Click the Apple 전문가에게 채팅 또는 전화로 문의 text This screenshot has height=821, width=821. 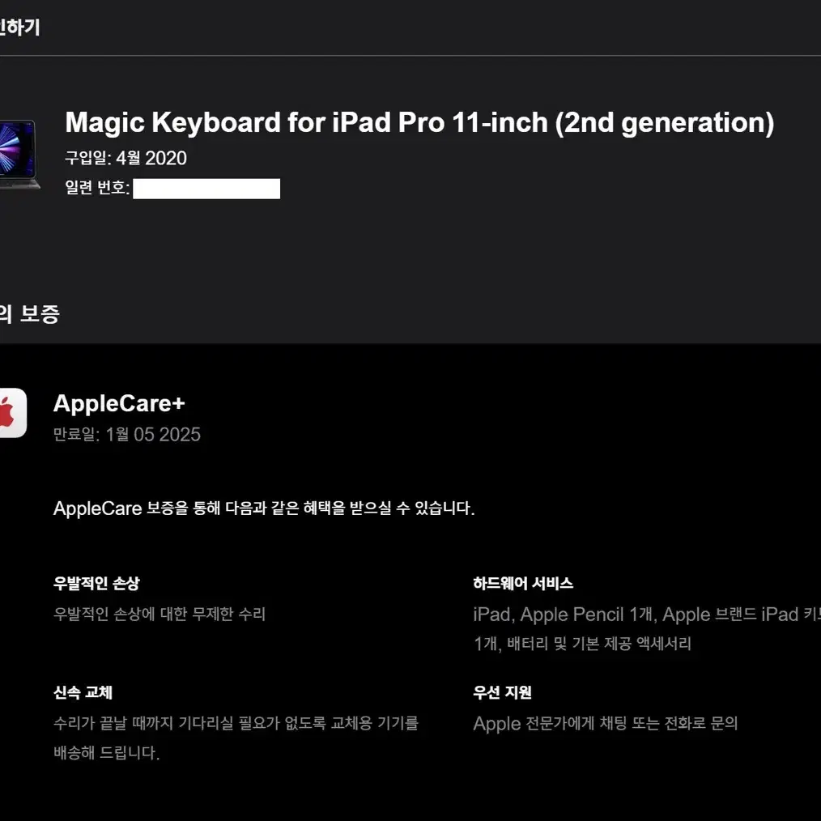point(606,723)
